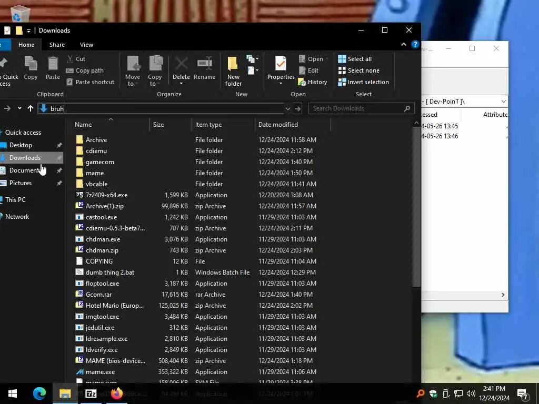Click Paste shortcut in ribbon
The width and height of the screenshot is (539, 404).
pyautogui.click(x=90, y=82)
